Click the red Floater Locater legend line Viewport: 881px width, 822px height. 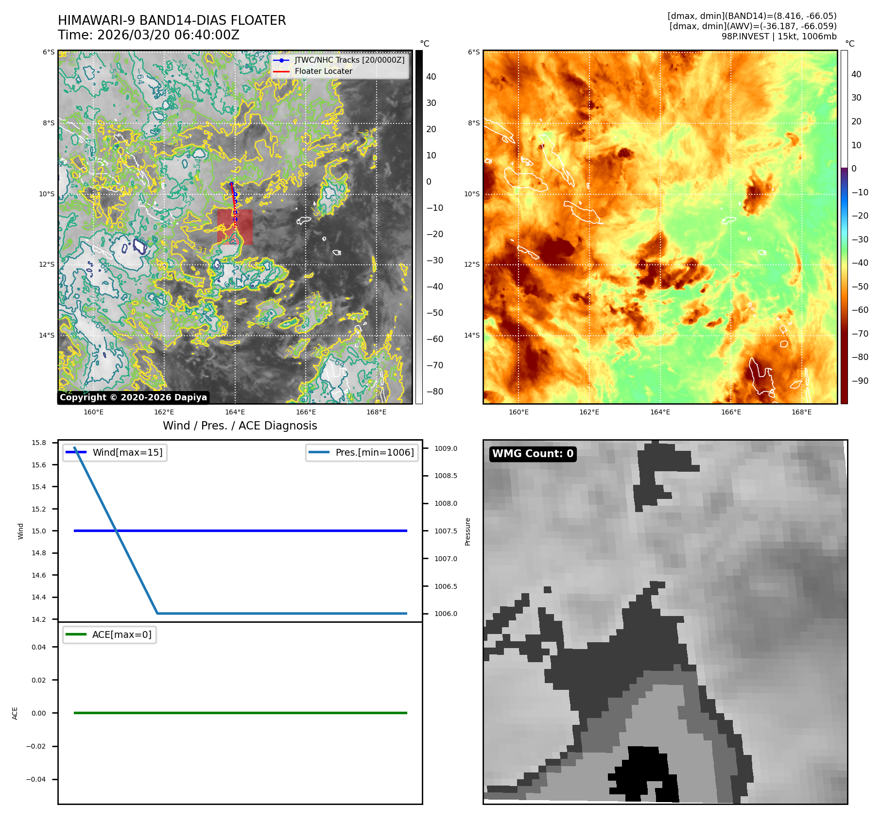pos(281,71)
